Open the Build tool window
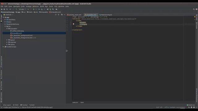This screenshot has width=198, height=111. (32, 105)
